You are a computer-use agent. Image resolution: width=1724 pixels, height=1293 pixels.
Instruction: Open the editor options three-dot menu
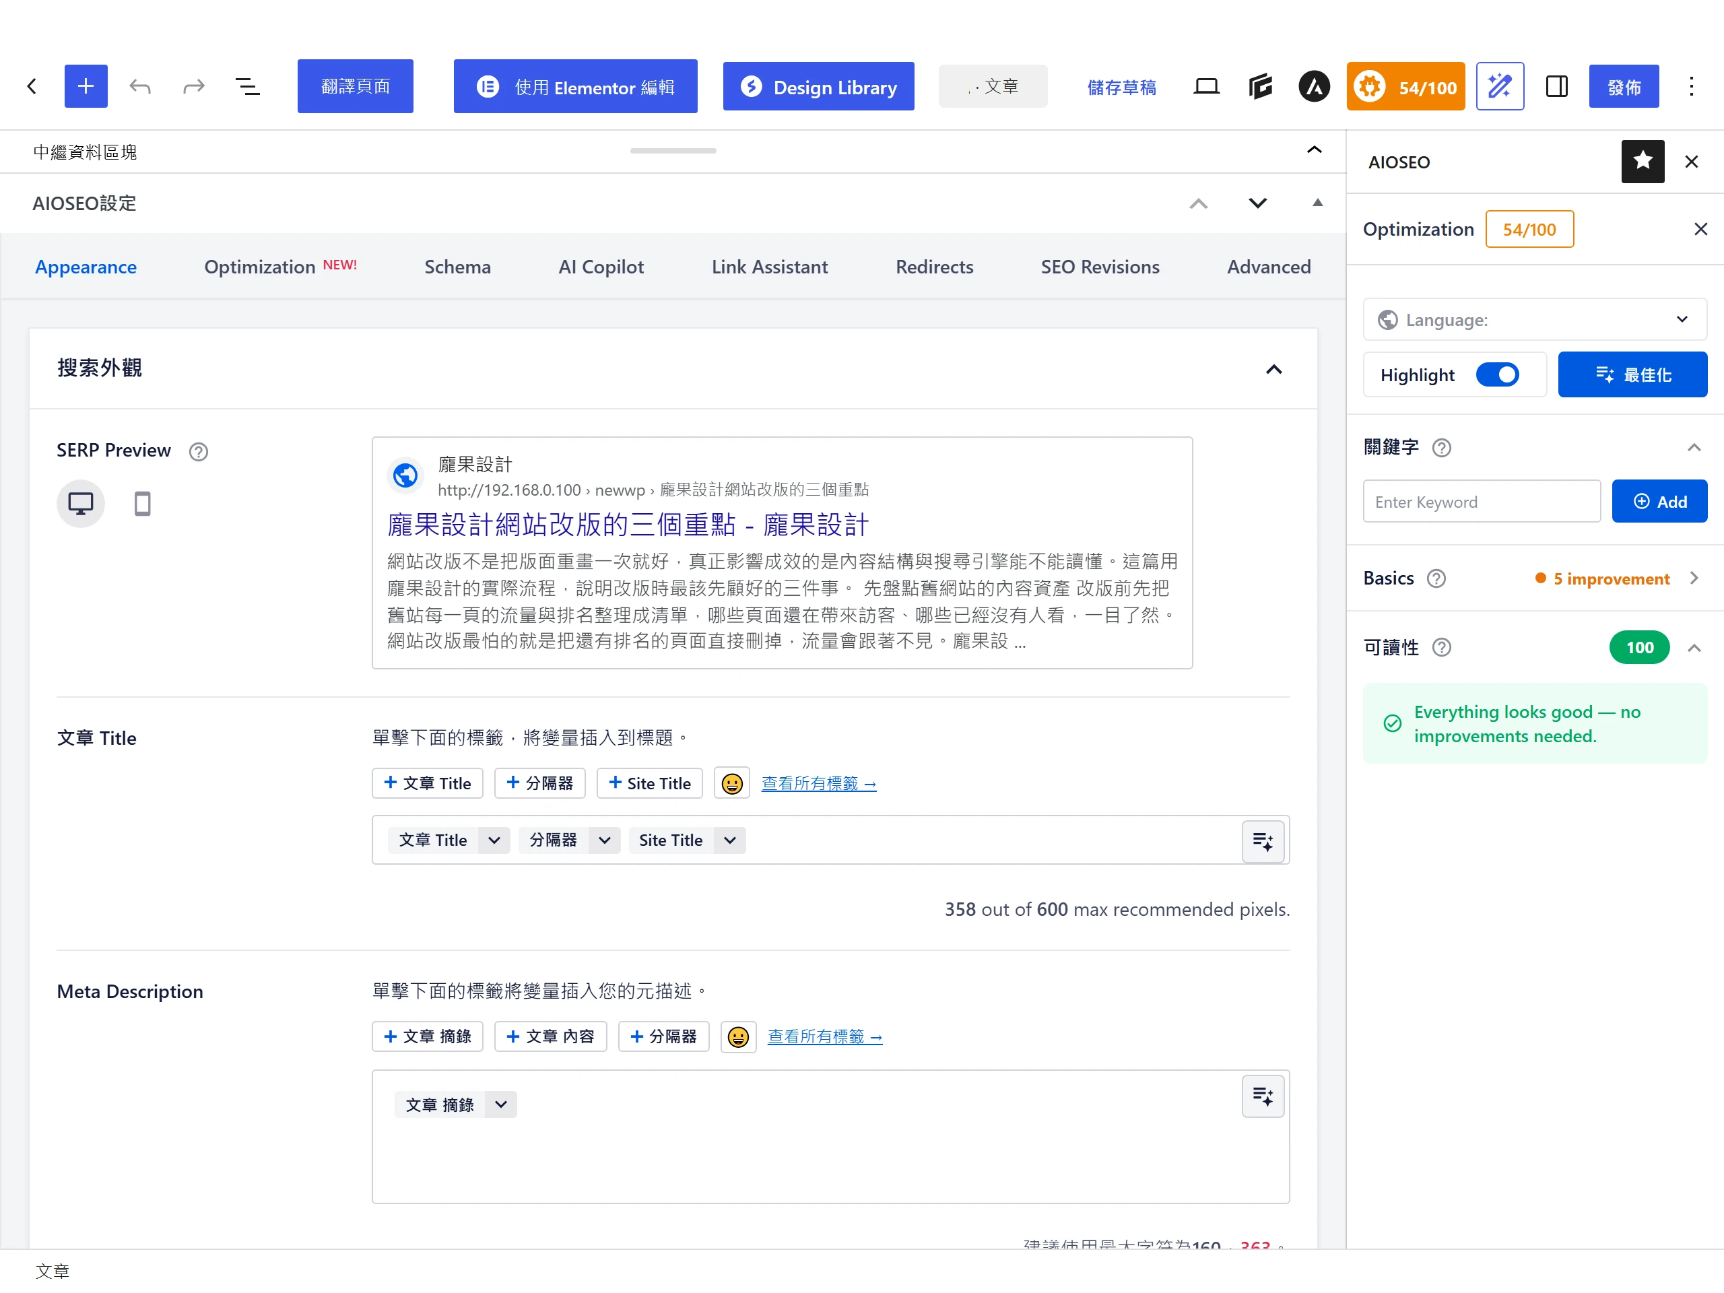click(1691, 86)
